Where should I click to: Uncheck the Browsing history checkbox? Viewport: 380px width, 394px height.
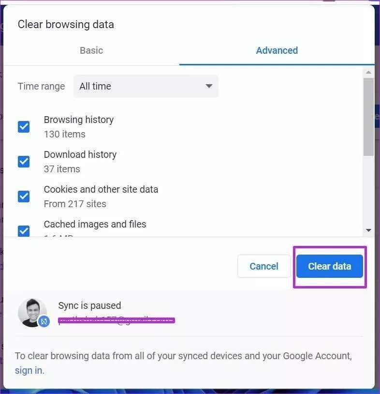[x=24, y=127]
